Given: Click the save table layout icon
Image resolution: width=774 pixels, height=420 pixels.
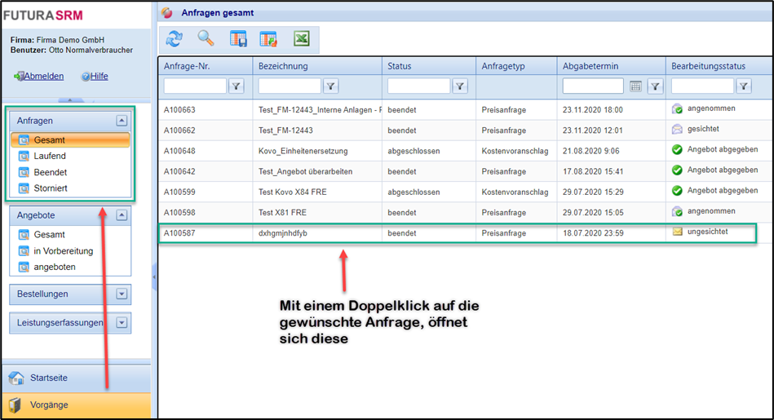Looking at the screenshot, I should pos(238,38).
